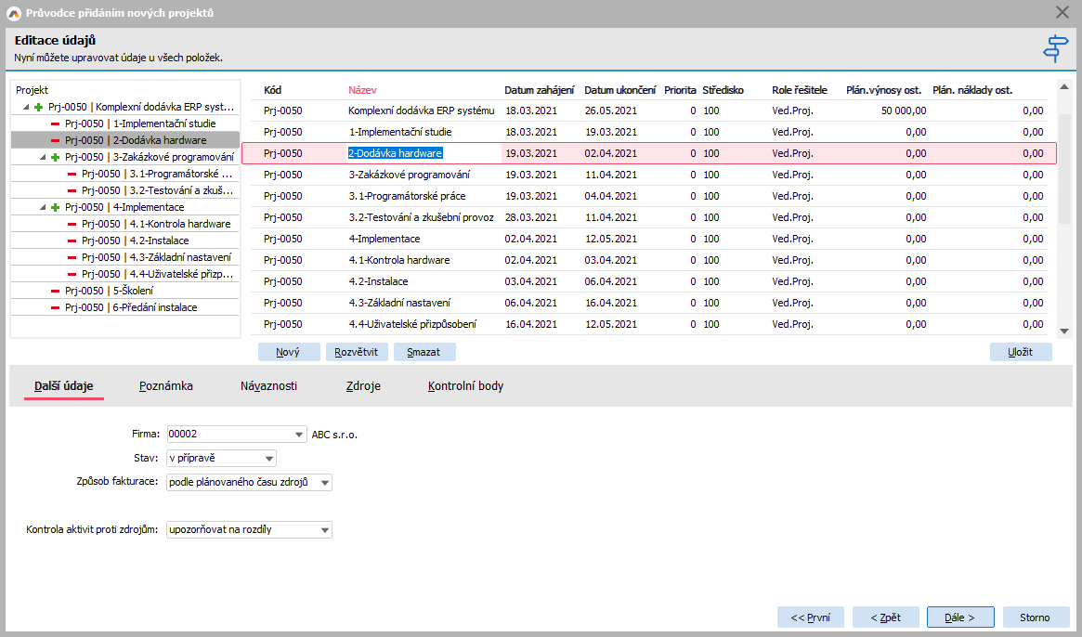Click the Uložit button
Image resolution: width=1082 pixels, height=637 pixels.
pyautogui.click(x=1020, y=352)
